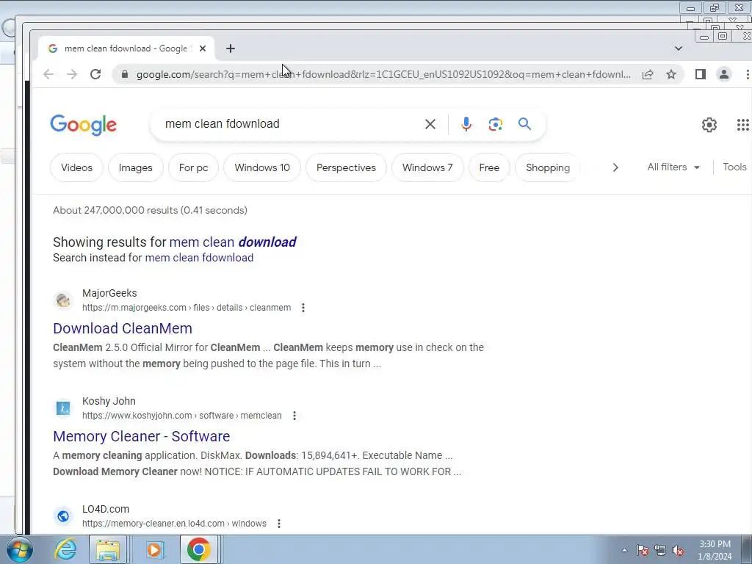Open the Chrome profile avatar
Viewport: 752px width, 564px height.
pos(723,74)
